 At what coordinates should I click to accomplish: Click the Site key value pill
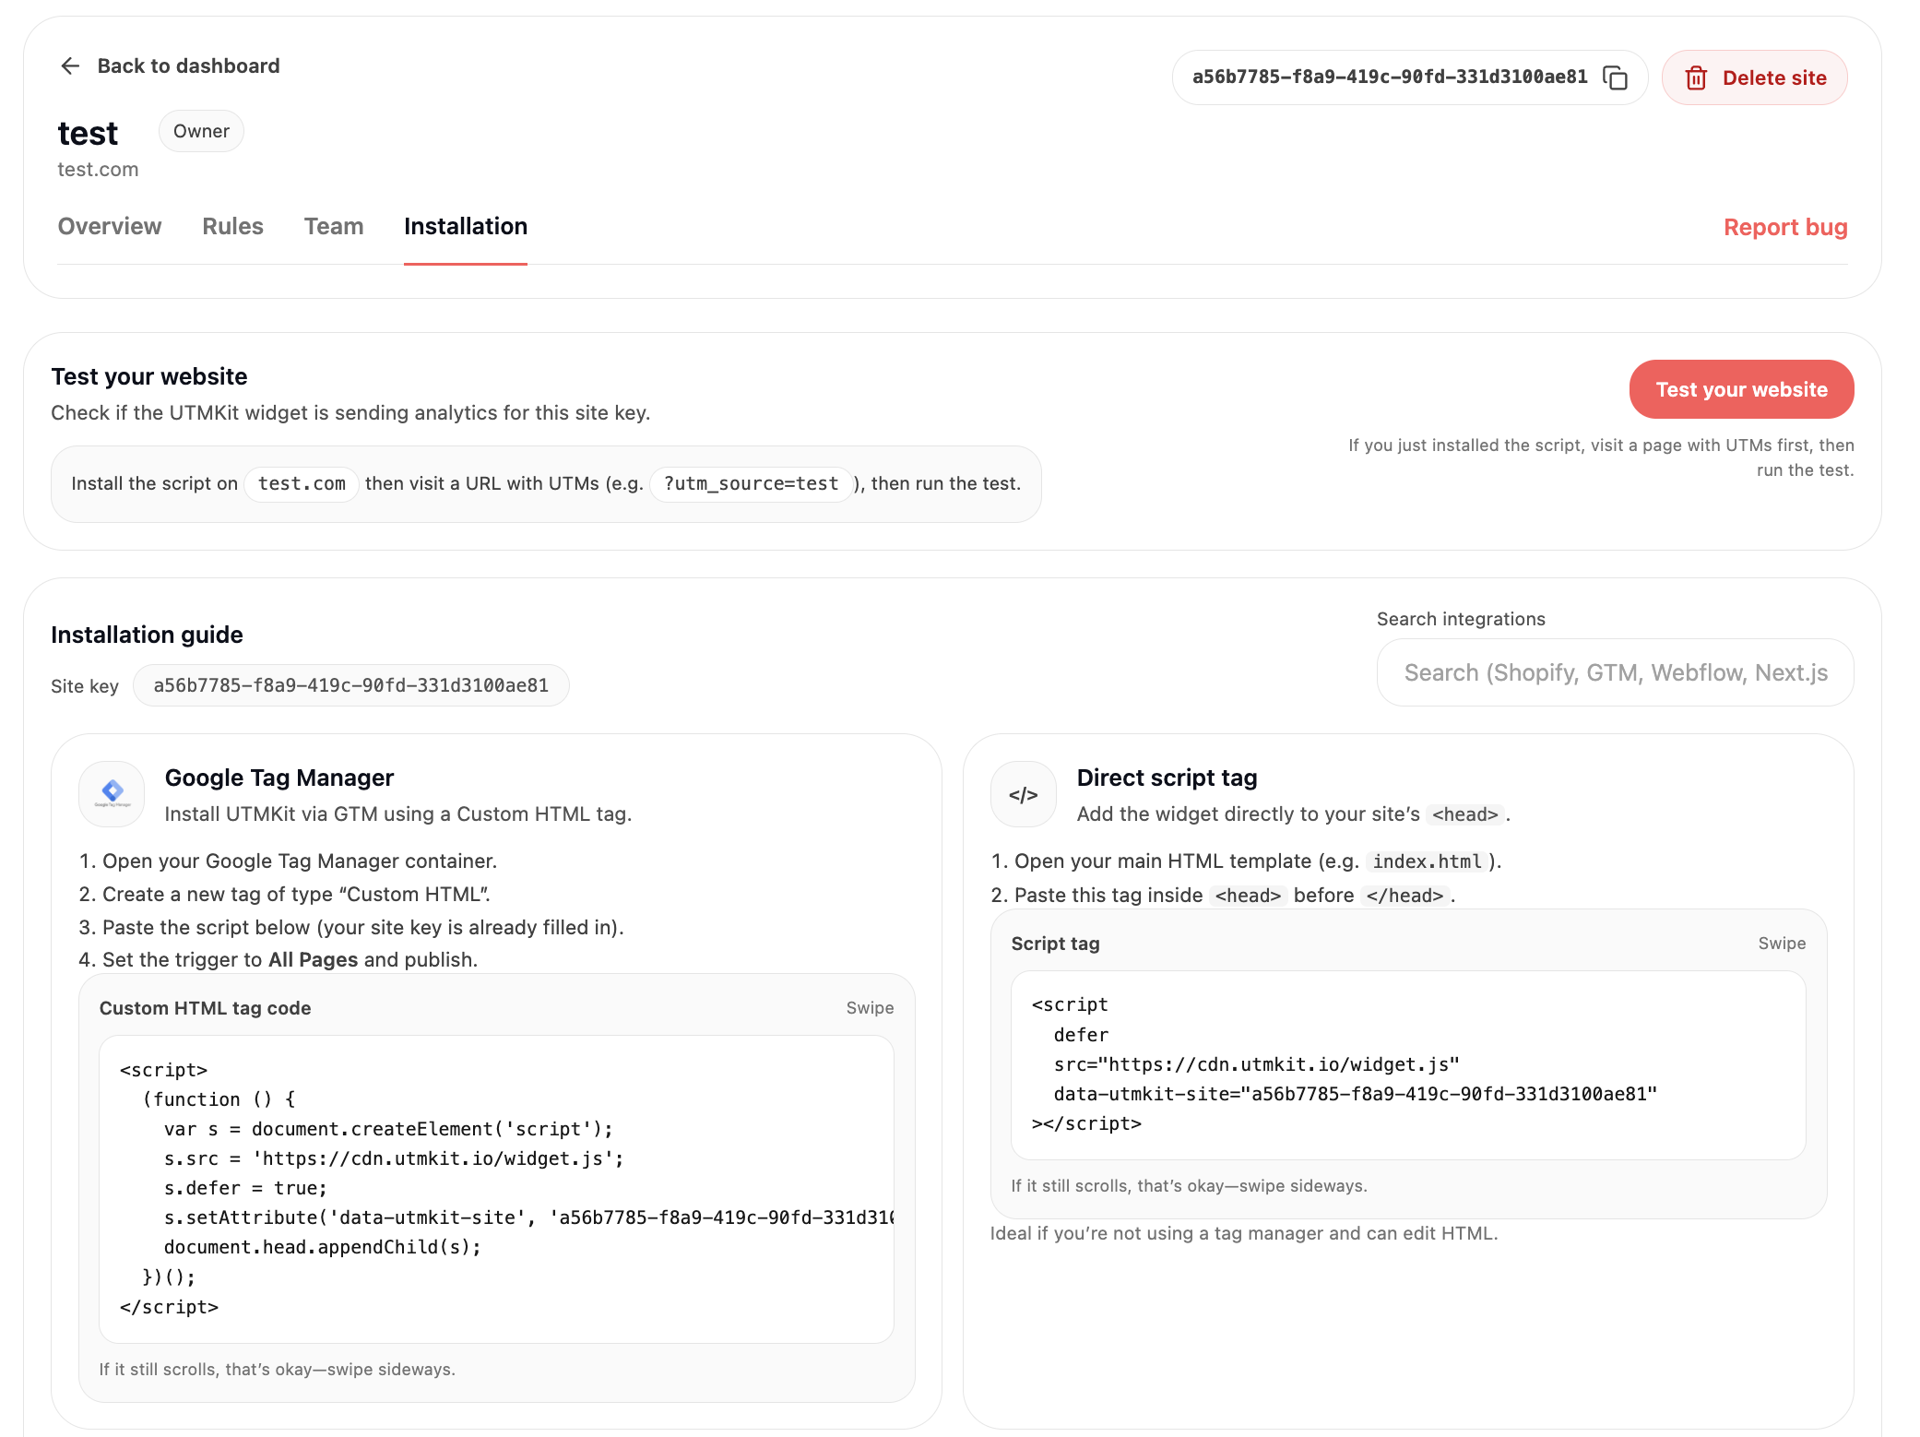[x=350, y=685]
